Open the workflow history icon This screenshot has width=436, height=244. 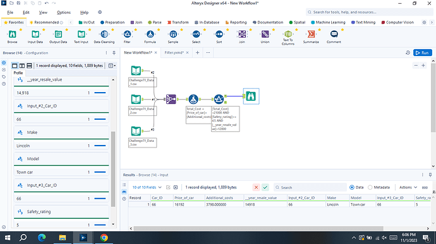[x=408, y=53]
